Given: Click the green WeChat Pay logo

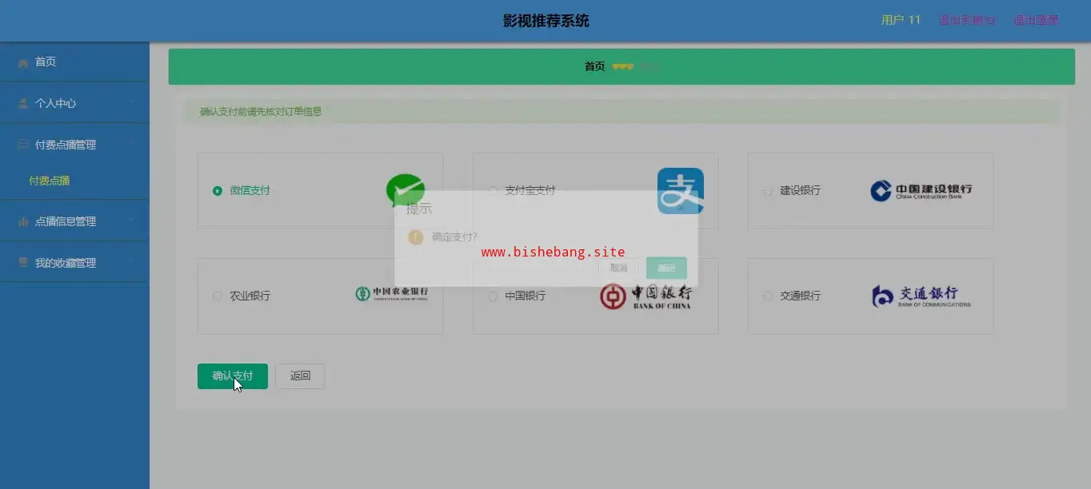Looking at the screenshot, I should tap(405, 190).
